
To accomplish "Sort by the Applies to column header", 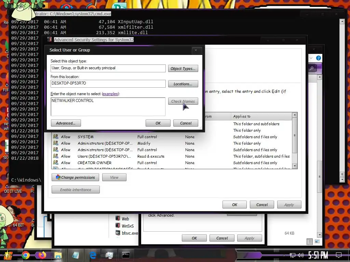I will 261,116.
